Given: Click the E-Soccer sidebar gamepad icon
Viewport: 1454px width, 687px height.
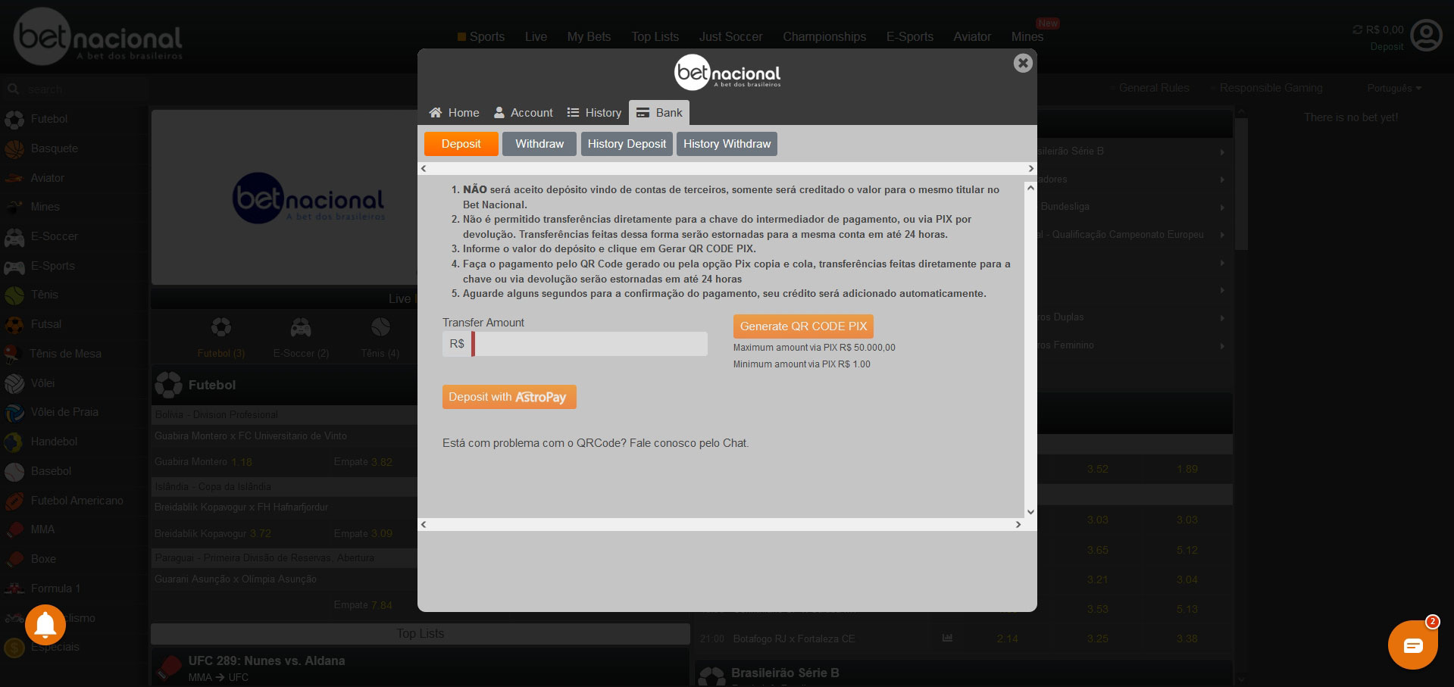Looking at the screenshot, I should tap(14, 237).
